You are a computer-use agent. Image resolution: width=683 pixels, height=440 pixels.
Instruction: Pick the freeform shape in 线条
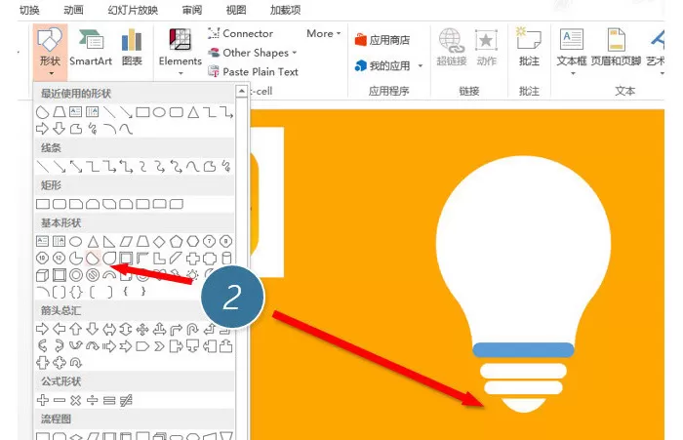[x=210, y=167]
